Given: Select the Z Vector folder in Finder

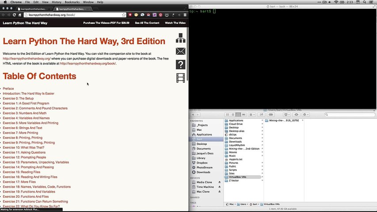Looking at the screenshot, I should [234, 181].
